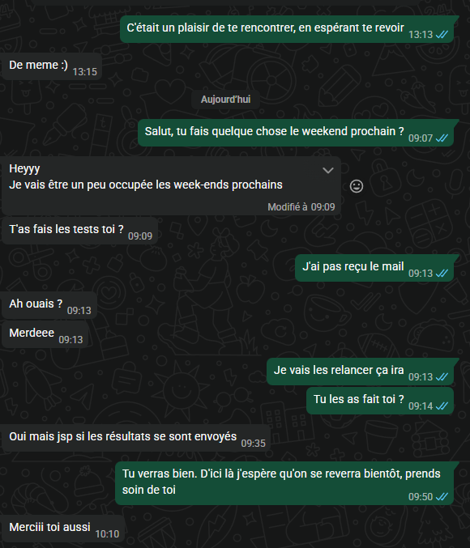Screen dimensions: 470x548
Task: Select the "Tu verras bien" outgoing message
Action: click(x=284, y=483)
